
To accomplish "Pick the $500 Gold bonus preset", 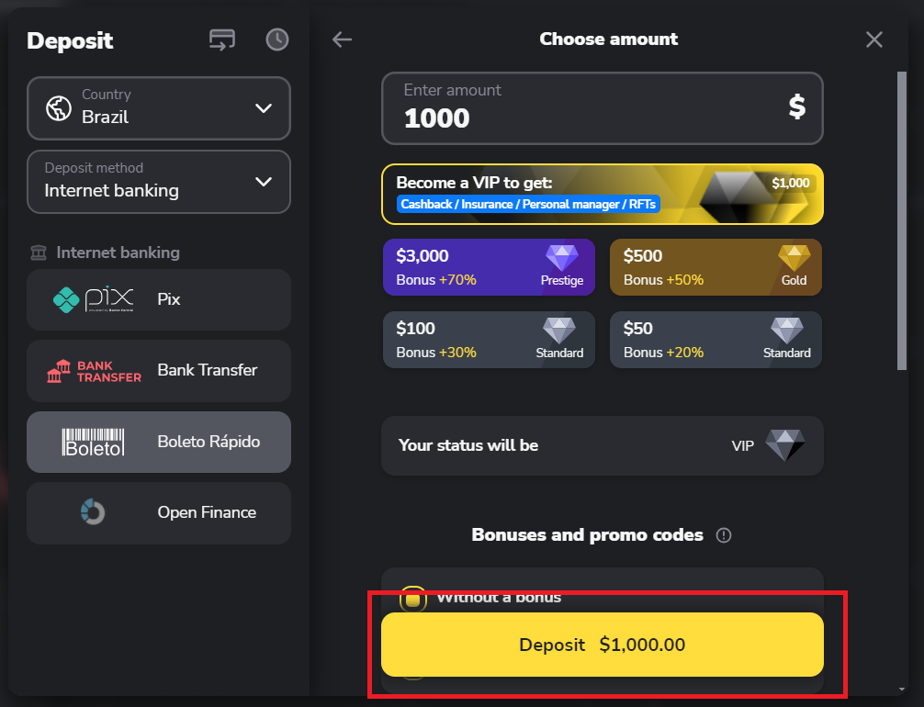I will [716, 267].
